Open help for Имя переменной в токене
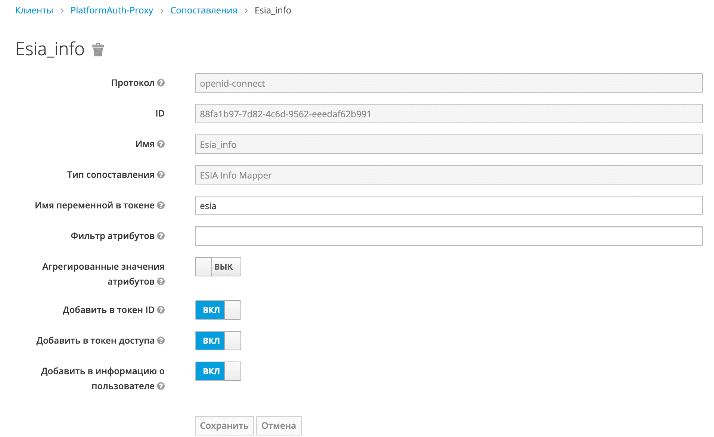This screenshot has height=437, width=714. [x=162, y=205]
